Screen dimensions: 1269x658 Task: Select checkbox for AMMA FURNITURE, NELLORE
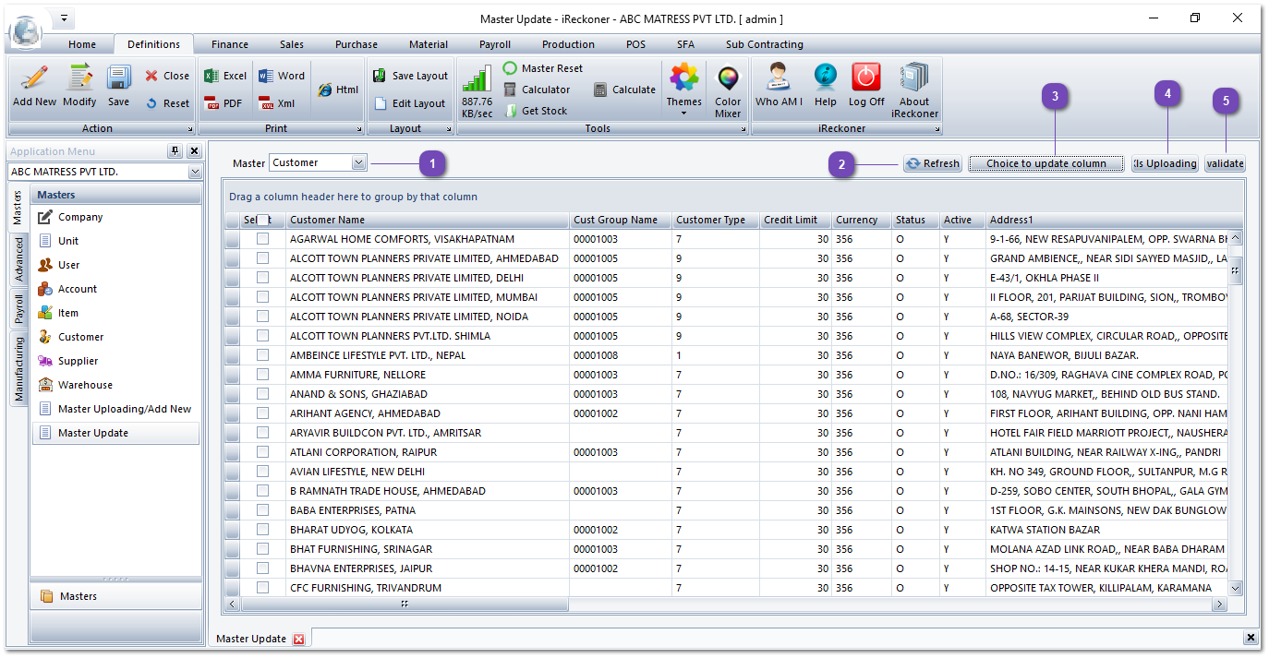tap(262, 374)
